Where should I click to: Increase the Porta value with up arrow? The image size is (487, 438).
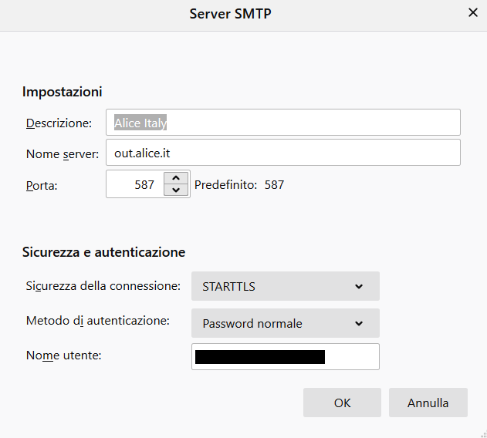tap(176, 178)
